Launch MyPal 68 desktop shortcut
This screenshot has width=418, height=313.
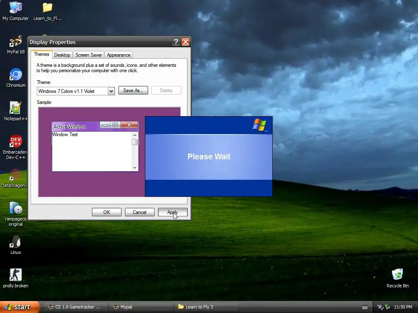tap(16, 44)
